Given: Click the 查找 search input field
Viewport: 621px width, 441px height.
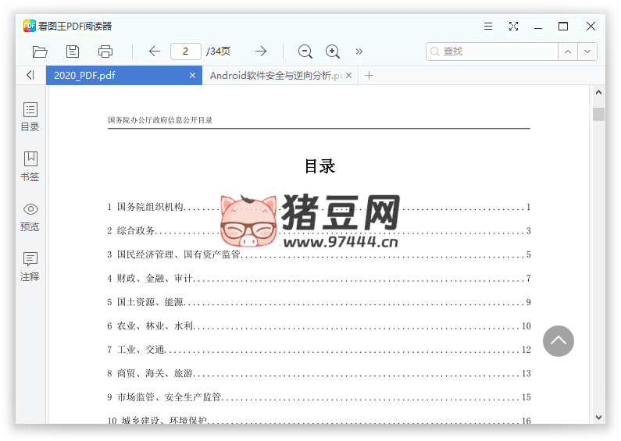Looking at the screenshot, I should click(x=496, y=52).
